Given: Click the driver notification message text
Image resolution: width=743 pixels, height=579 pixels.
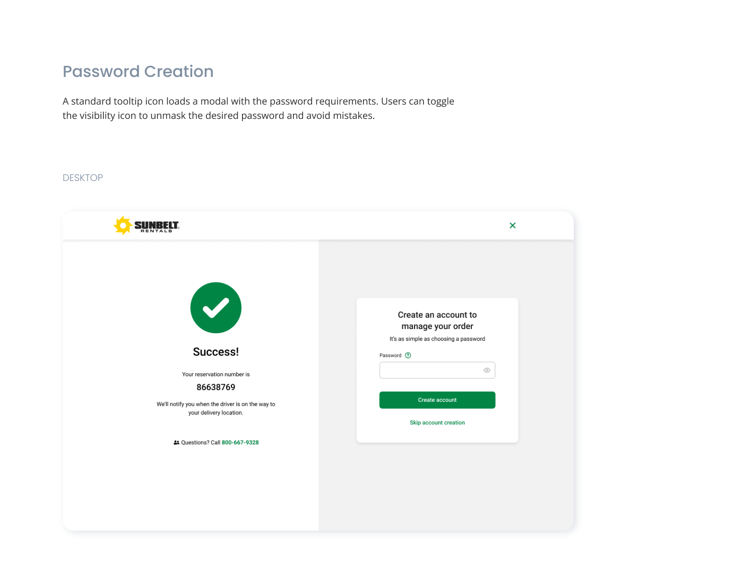Looking at the screenshot, I should (216, 409).
